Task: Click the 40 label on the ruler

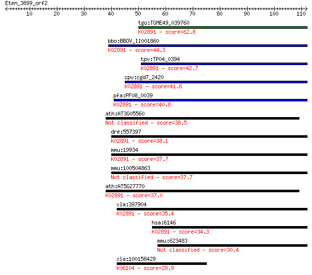Action: [x=111, y=14]
